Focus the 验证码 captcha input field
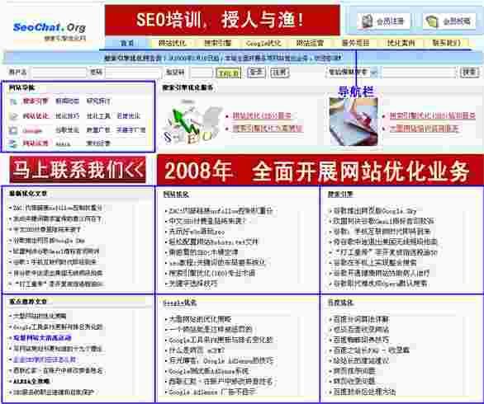 coord(202,73)
